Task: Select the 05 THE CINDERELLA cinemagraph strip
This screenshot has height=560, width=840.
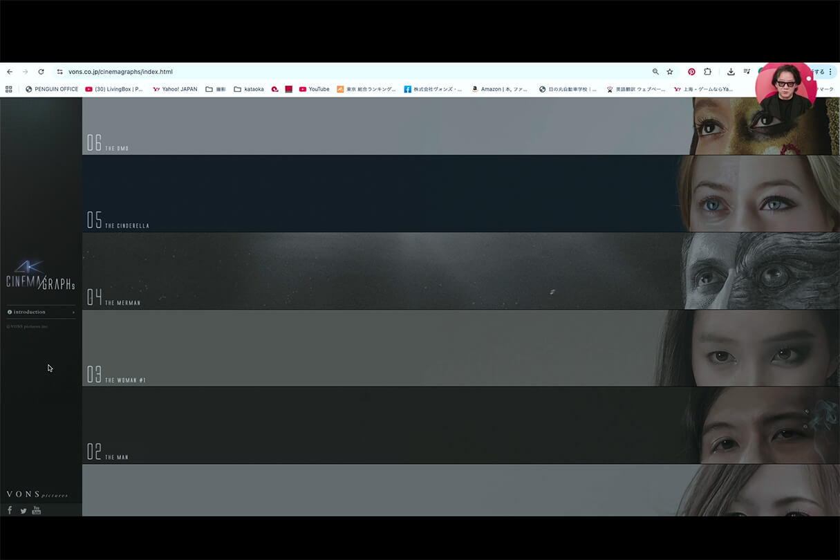Action: [x=461, y=194]
